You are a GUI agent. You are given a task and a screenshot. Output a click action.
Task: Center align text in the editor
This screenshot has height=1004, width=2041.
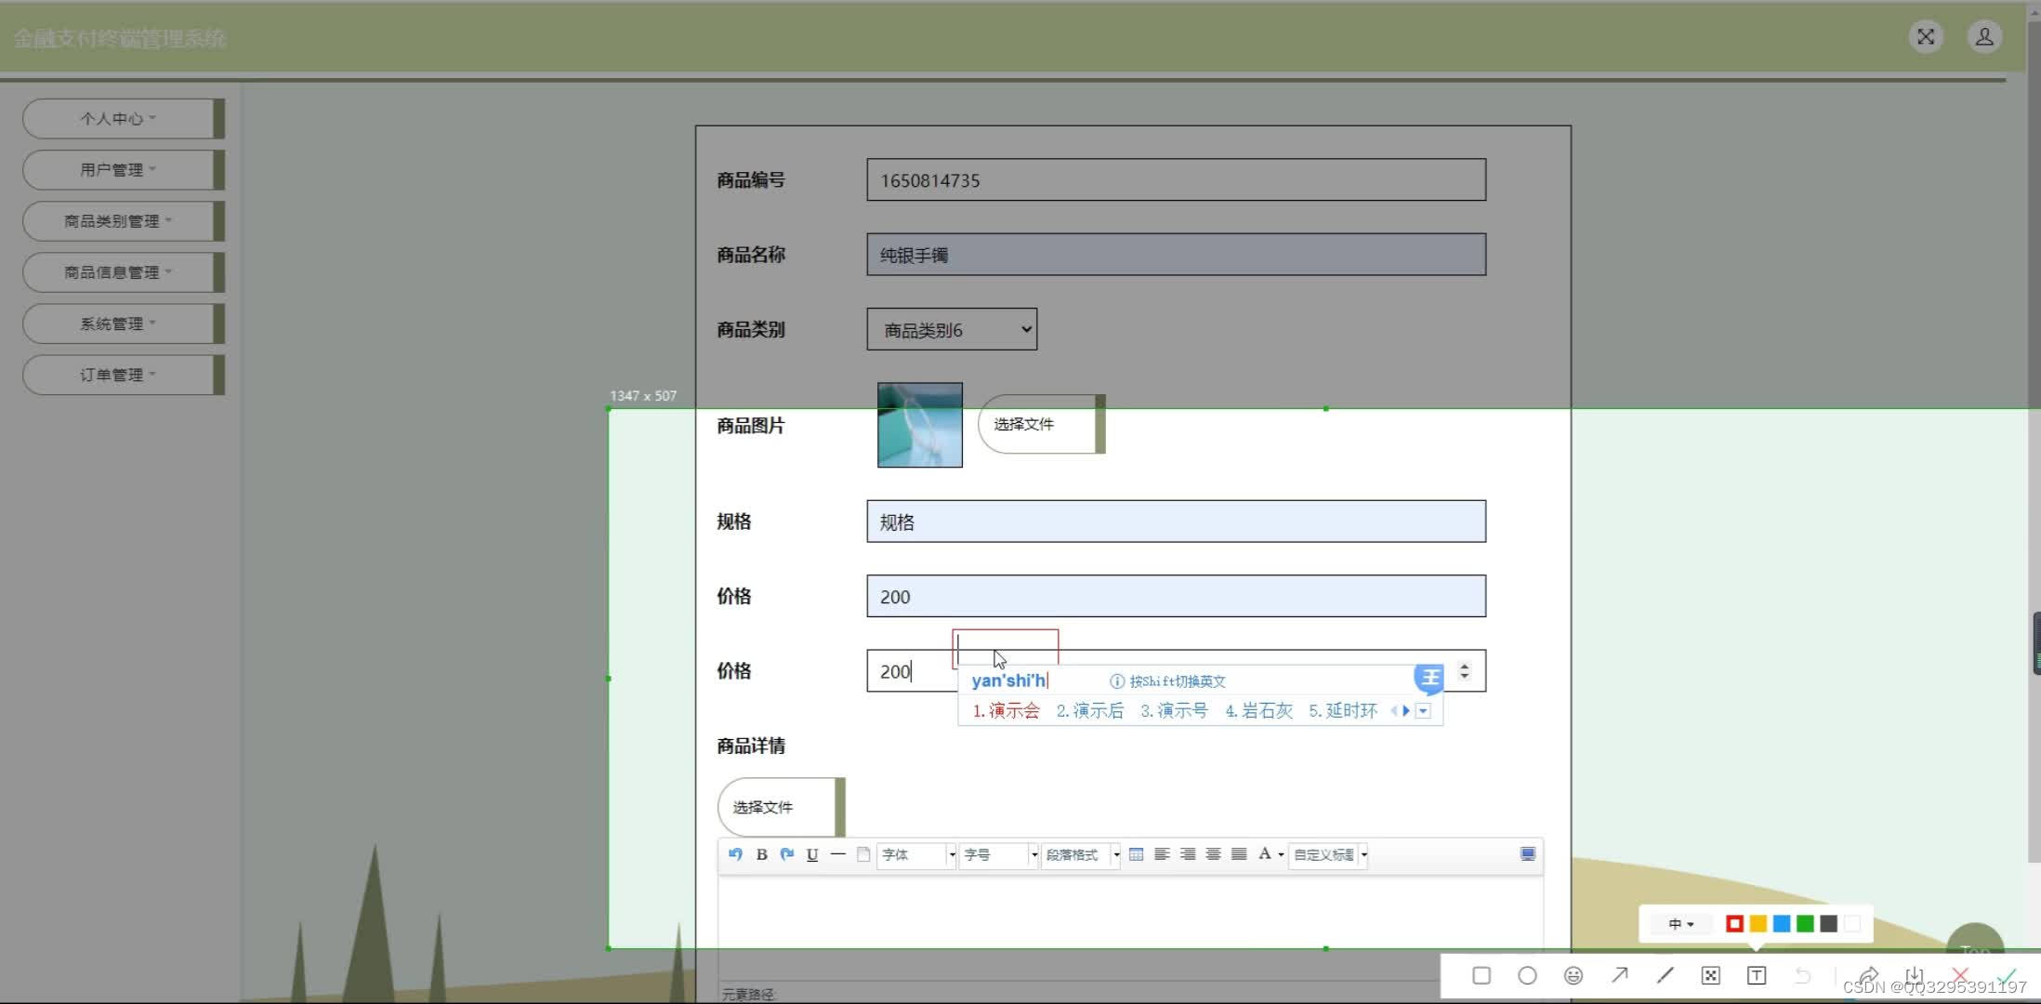click(x=1213, y=854)
